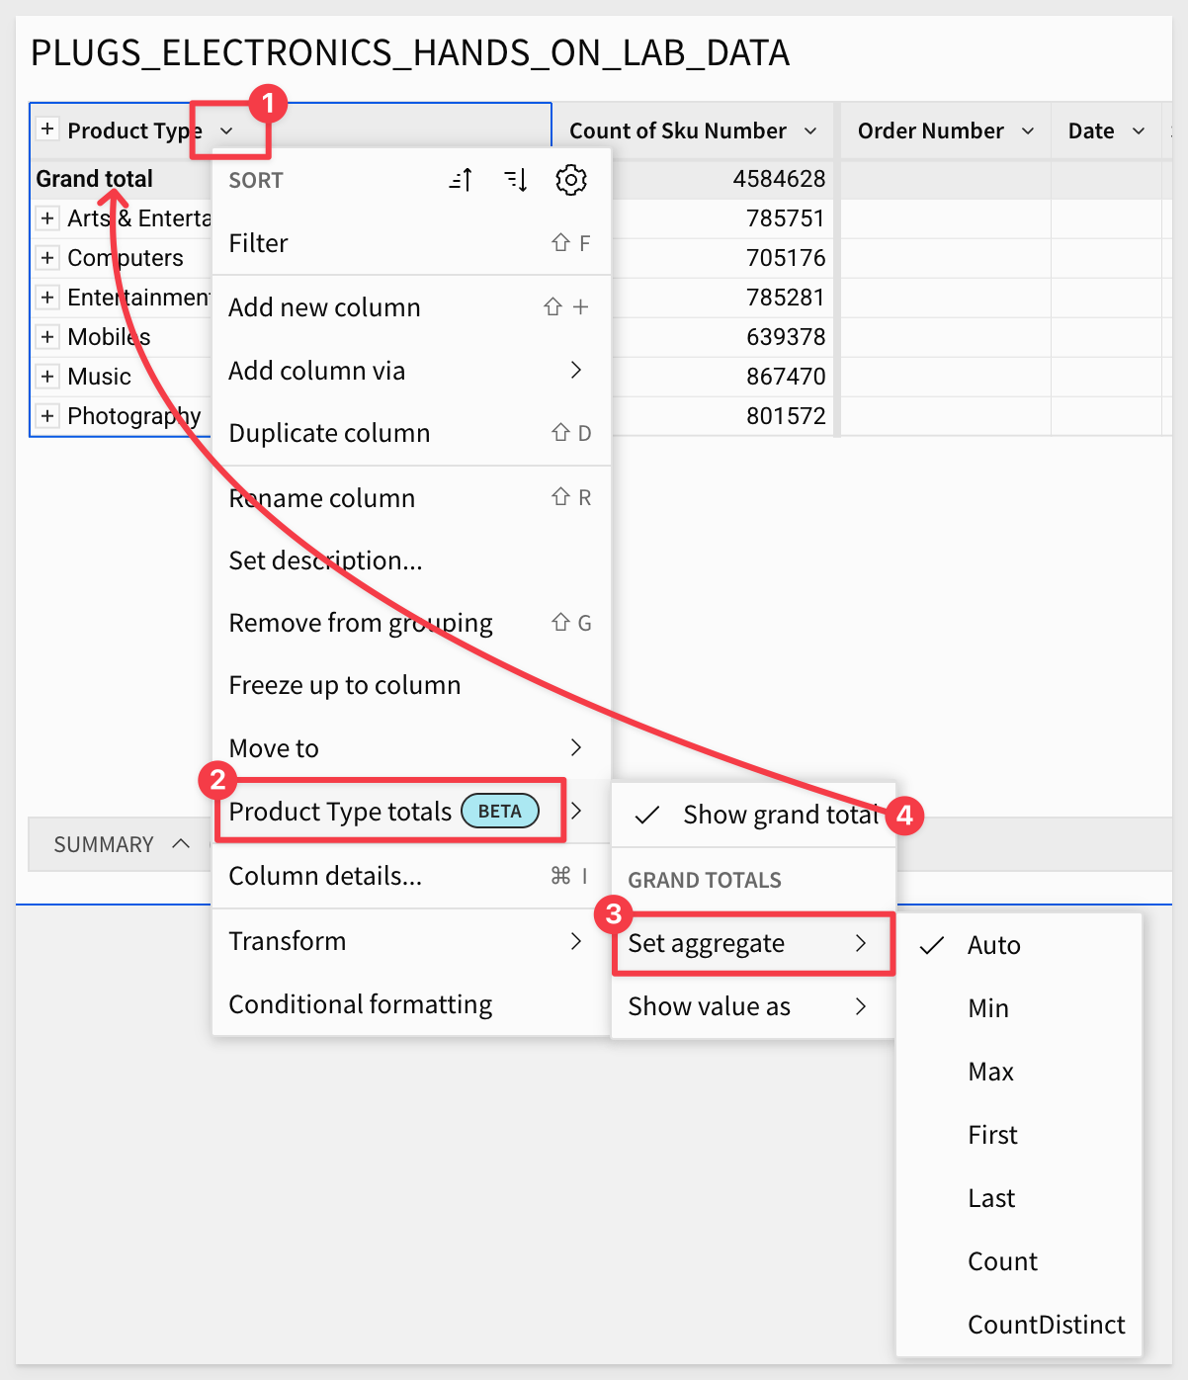Collapse the SUMMARY section chevron
This screenshot has width=1188, height=1380.
pos(181,844)
